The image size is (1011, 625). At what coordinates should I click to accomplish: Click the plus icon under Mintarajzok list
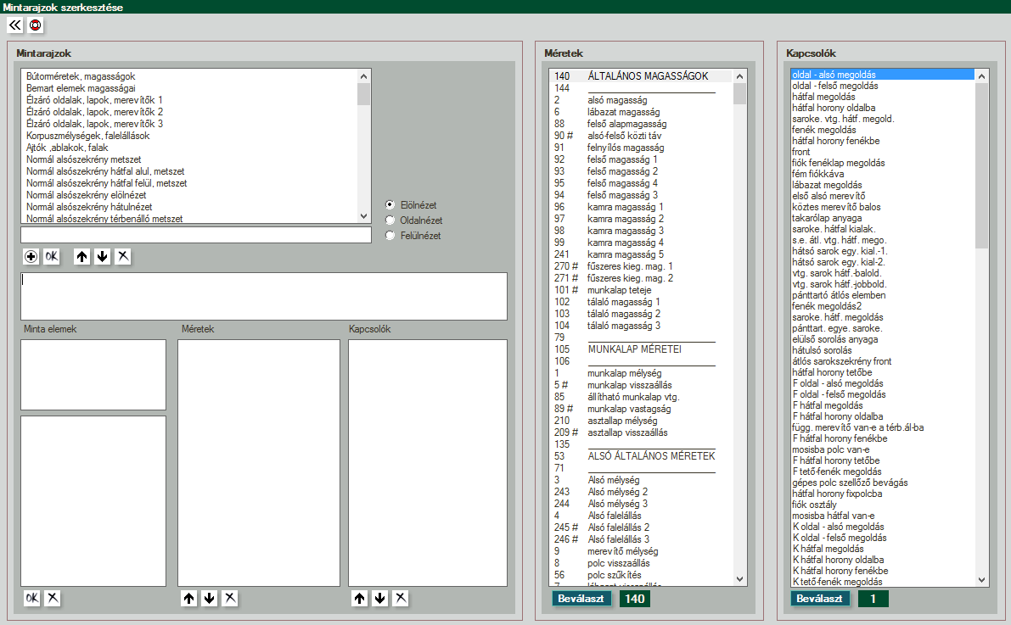31,256
